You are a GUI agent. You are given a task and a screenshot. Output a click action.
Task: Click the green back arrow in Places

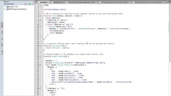coord(29,4)
